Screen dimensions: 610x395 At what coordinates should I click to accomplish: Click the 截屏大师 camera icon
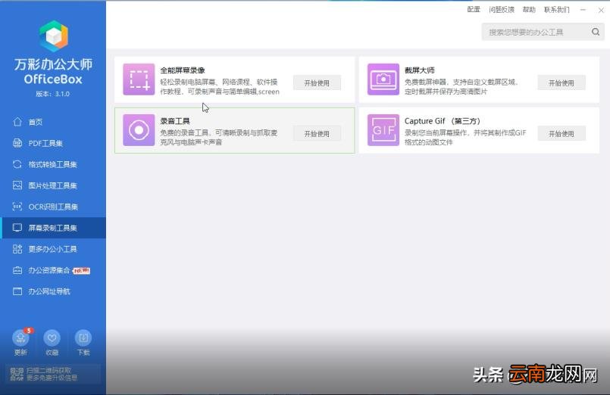coord(383,79)
